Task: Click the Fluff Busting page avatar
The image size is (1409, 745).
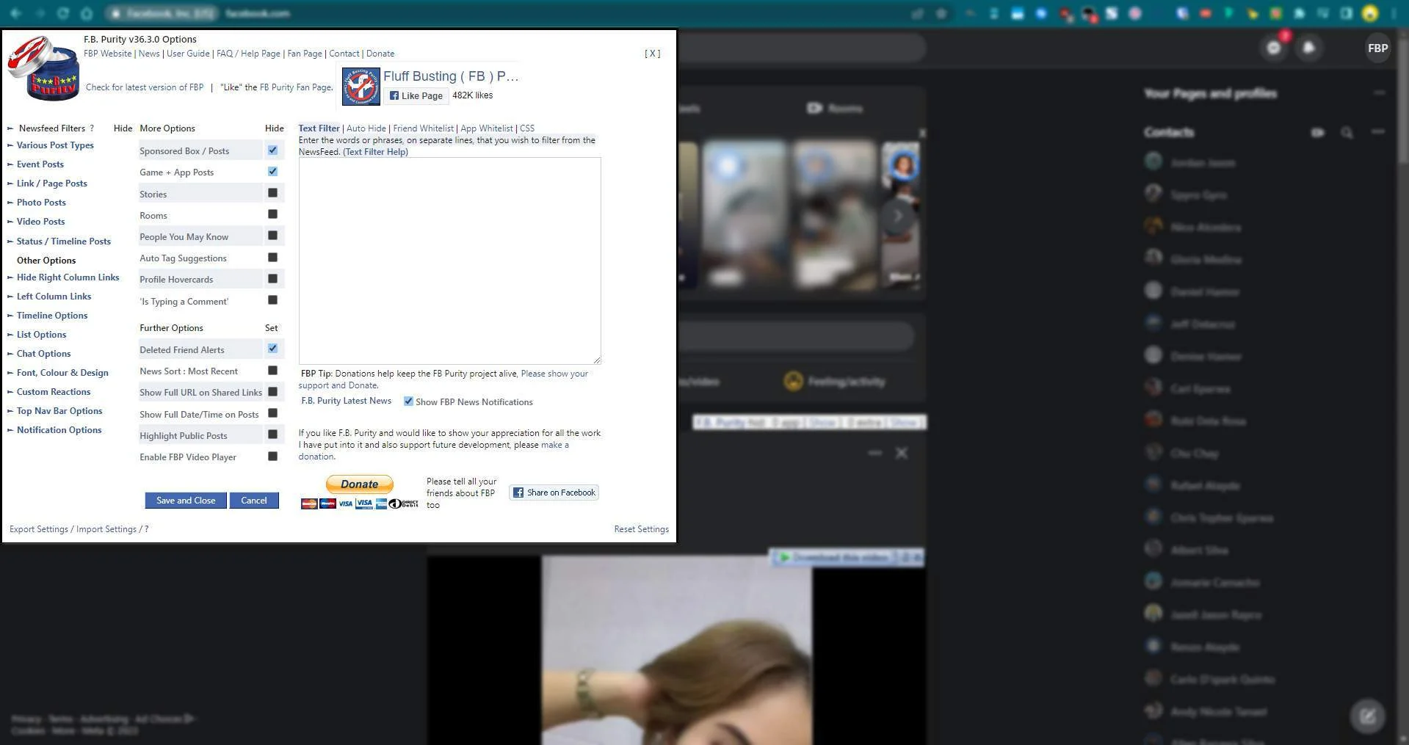Action: (361, 86)
